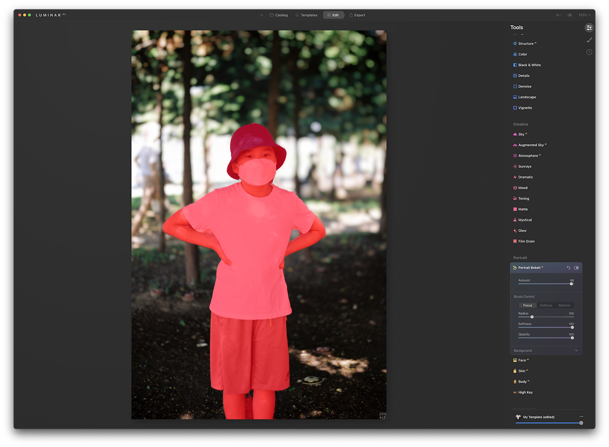Screen dimensions: 609x447
Task: Open the Toning tool
Action: pyautogui.click(x=521, y=199)
